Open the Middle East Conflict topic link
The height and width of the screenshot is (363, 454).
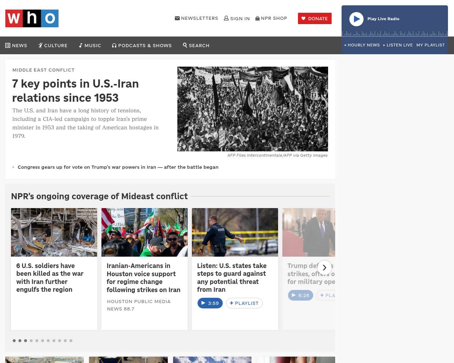point(44,70)
